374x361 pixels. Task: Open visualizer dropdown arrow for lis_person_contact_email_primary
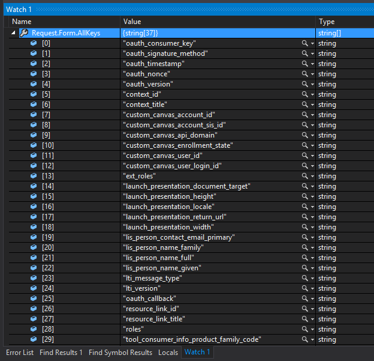click(x=312, y=237)
